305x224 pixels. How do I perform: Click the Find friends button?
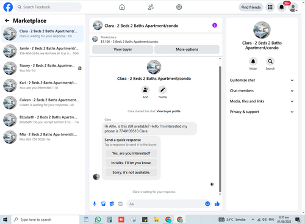tap(251, 7)
